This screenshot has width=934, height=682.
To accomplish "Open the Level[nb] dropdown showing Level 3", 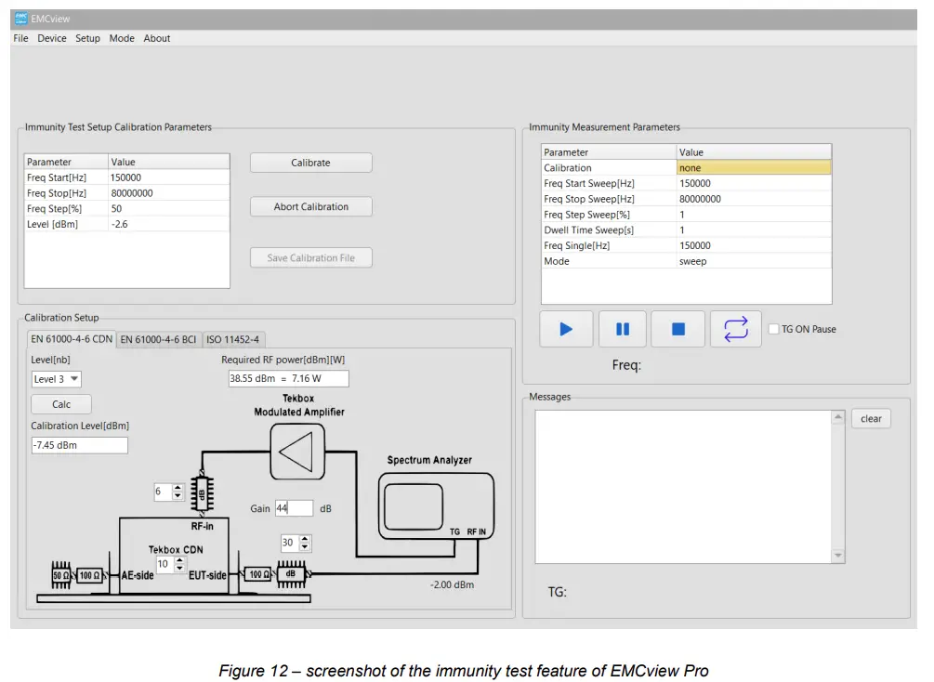I will 54,378.
